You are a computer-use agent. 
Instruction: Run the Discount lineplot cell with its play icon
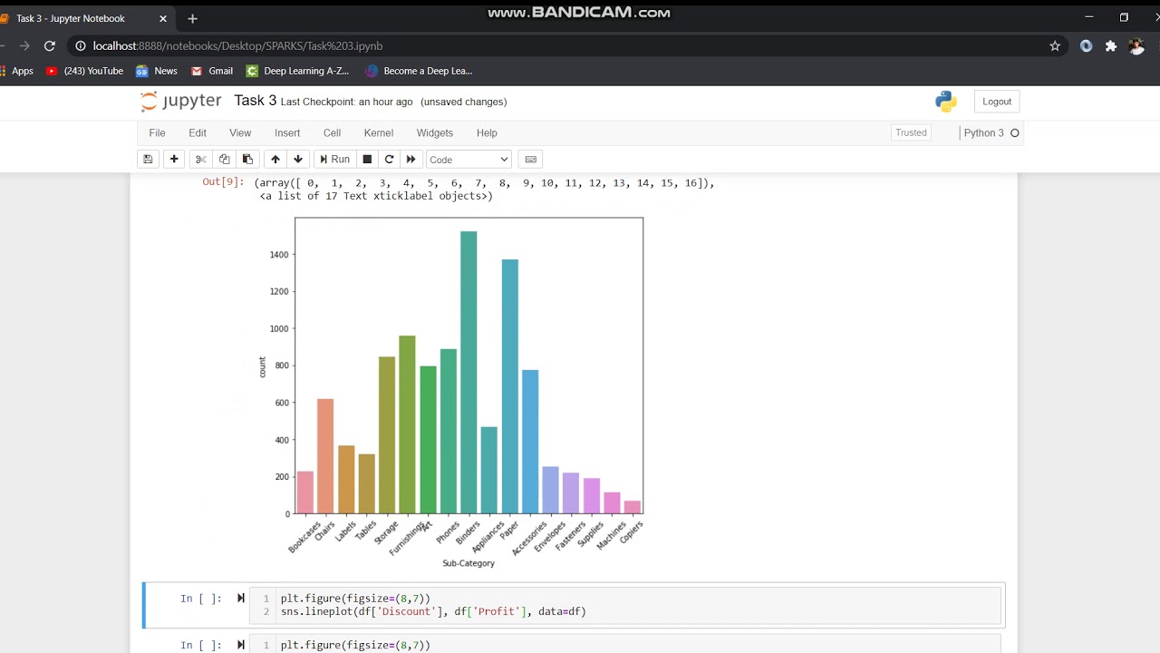tap(241, 598)
